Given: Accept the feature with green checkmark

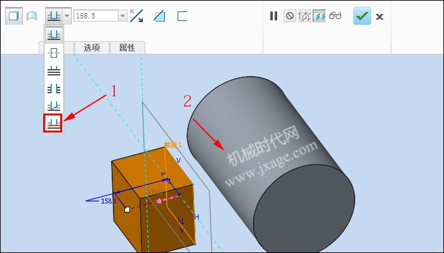Looking at the screenshot, I should tap(362, 16).
